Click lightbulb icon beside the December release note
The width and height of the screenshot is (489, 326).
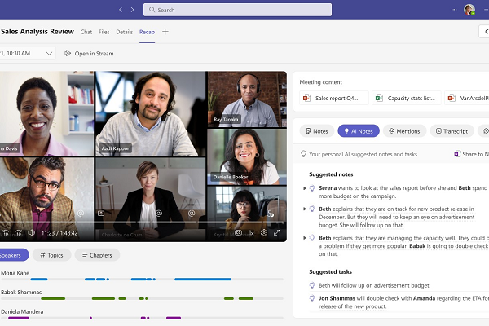pyautogui.click(x=312, y=209)
